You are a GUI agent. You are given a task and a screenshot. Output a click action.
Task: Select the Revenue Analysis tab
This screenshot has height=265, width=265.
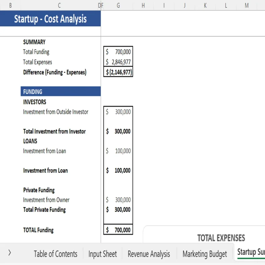(x=148, y=254)
